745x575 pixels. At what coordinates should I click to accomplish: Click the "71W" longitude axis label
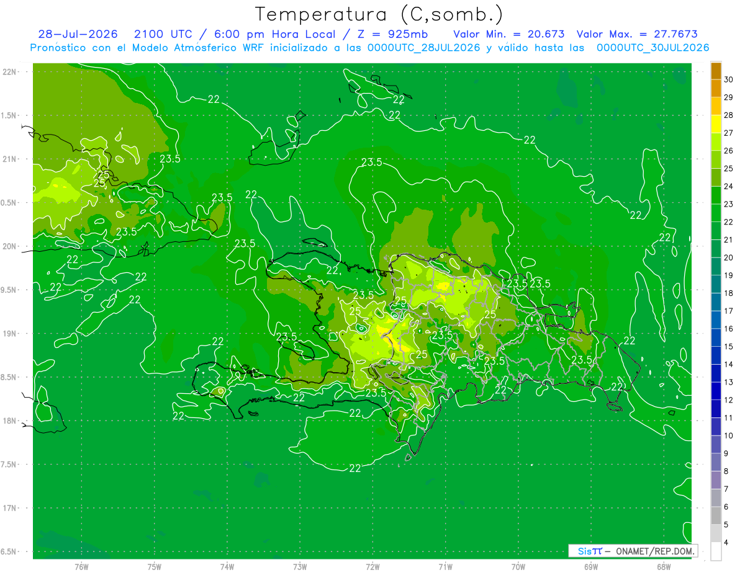tap(445, 566)
